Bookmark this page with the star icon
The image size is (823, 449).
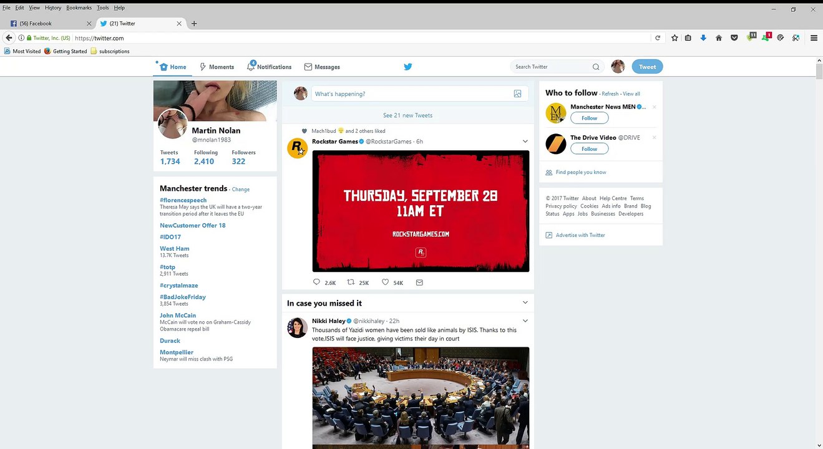674,38
